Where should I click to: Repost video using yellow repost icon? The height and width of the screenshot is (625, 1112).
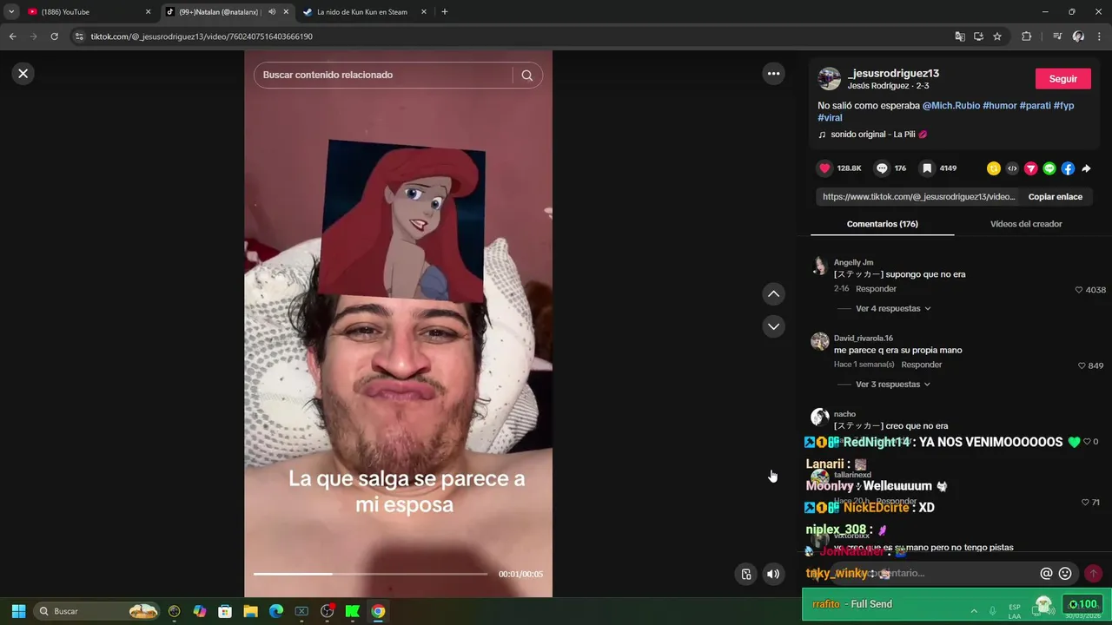994,168
